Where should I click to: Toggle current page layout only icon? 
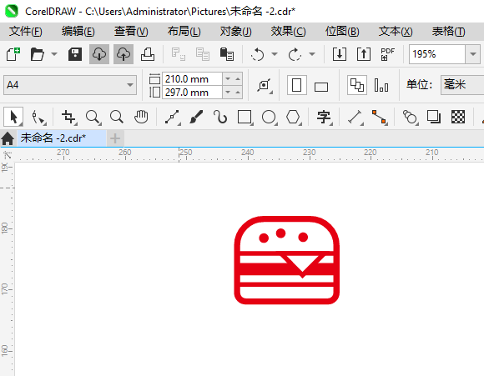(x=381, y=85)
